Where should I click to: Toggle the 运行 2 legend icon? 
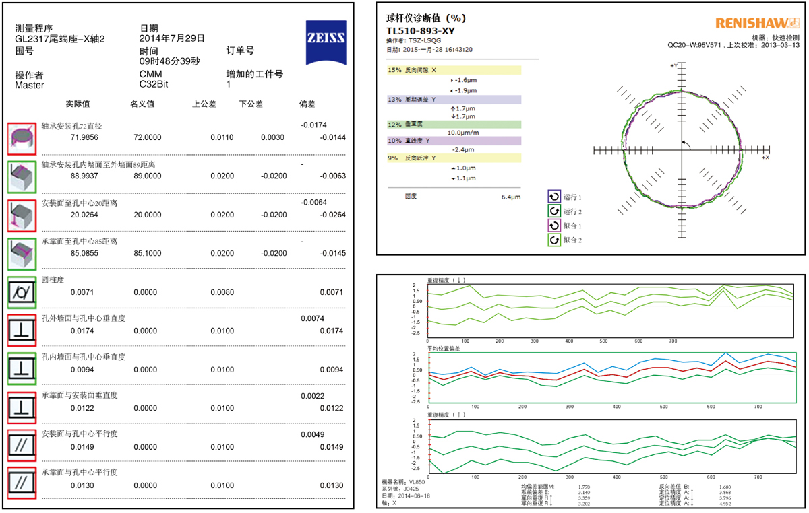pyautogui.click(x=554, y=211)
